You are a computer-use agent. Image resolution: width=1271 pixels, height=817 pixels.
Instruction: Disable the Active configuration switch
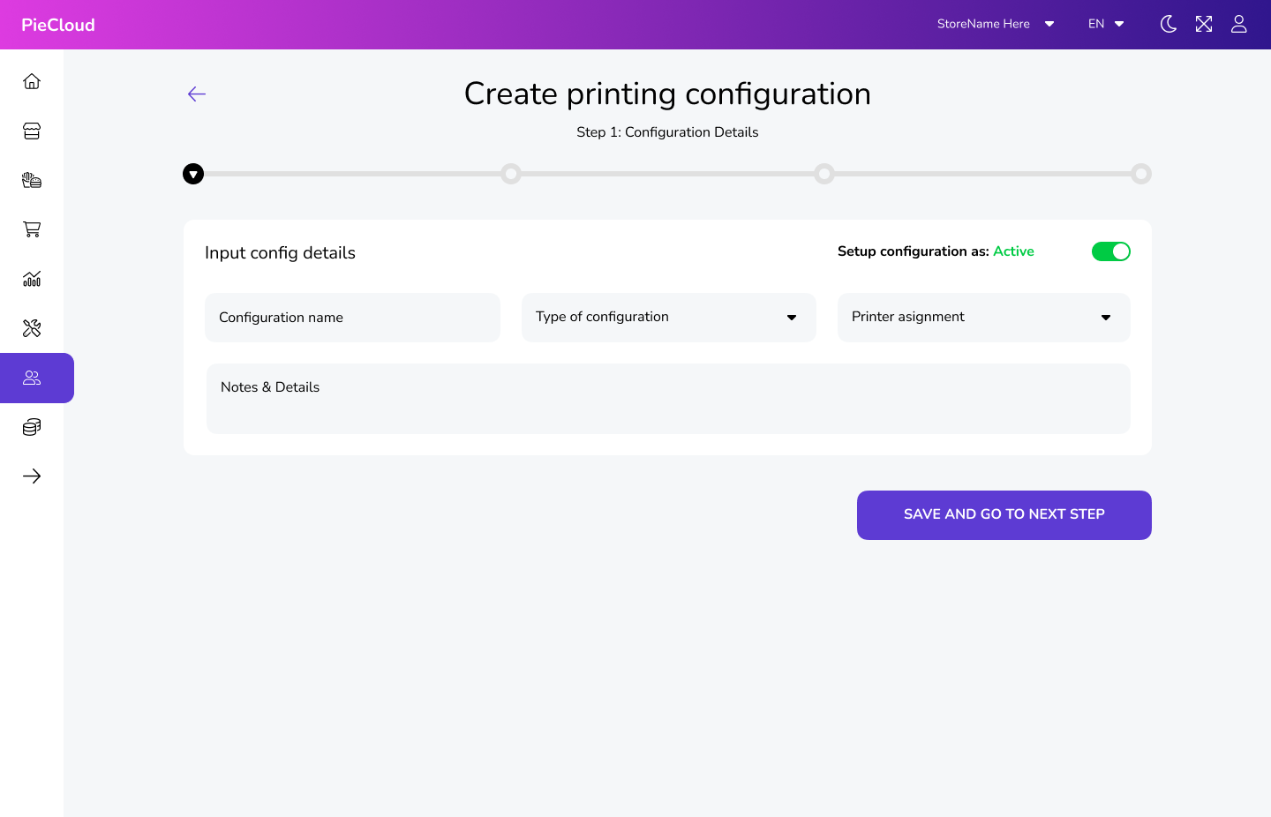[1110, 251]
